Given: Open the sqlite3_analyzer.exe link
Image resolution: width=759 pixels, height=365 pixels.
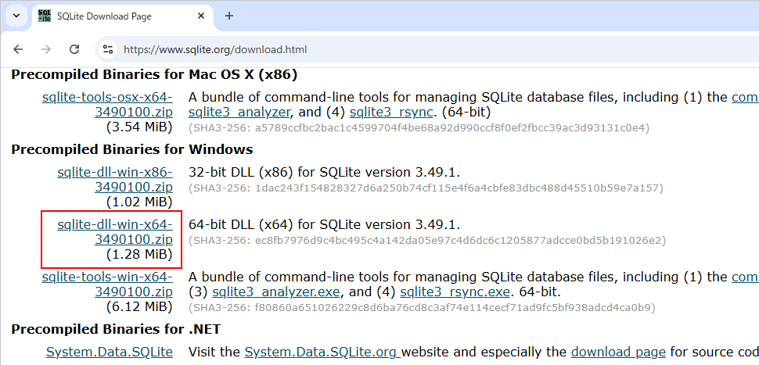Looking at the screenshot, I should click(277, 292).
